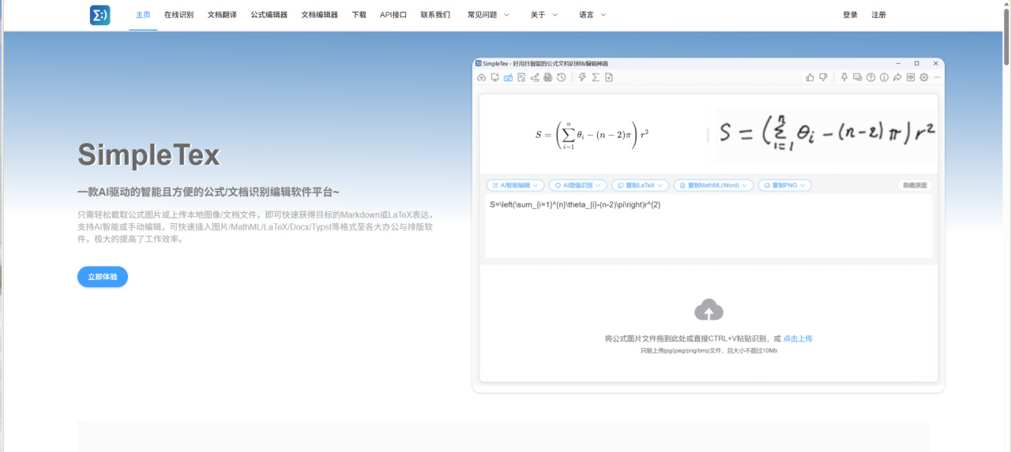This screenshot has width=1011, height=452.
Task: Click the 点击上传 upload link
Action: (798, 338)
